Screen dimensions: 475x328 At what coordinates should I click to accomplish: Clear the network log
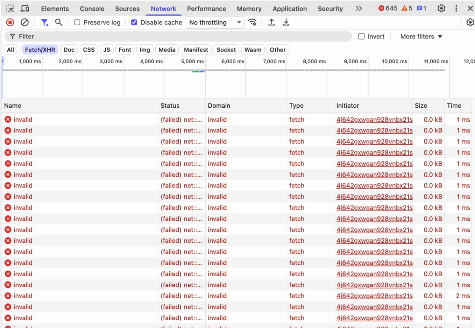(24, 22)
